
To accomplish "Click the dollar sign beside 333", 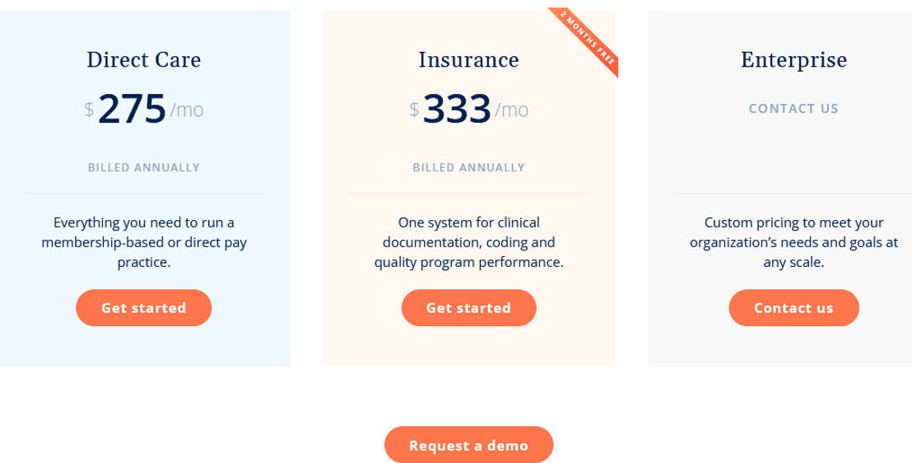I will click(x=414, y=110).
